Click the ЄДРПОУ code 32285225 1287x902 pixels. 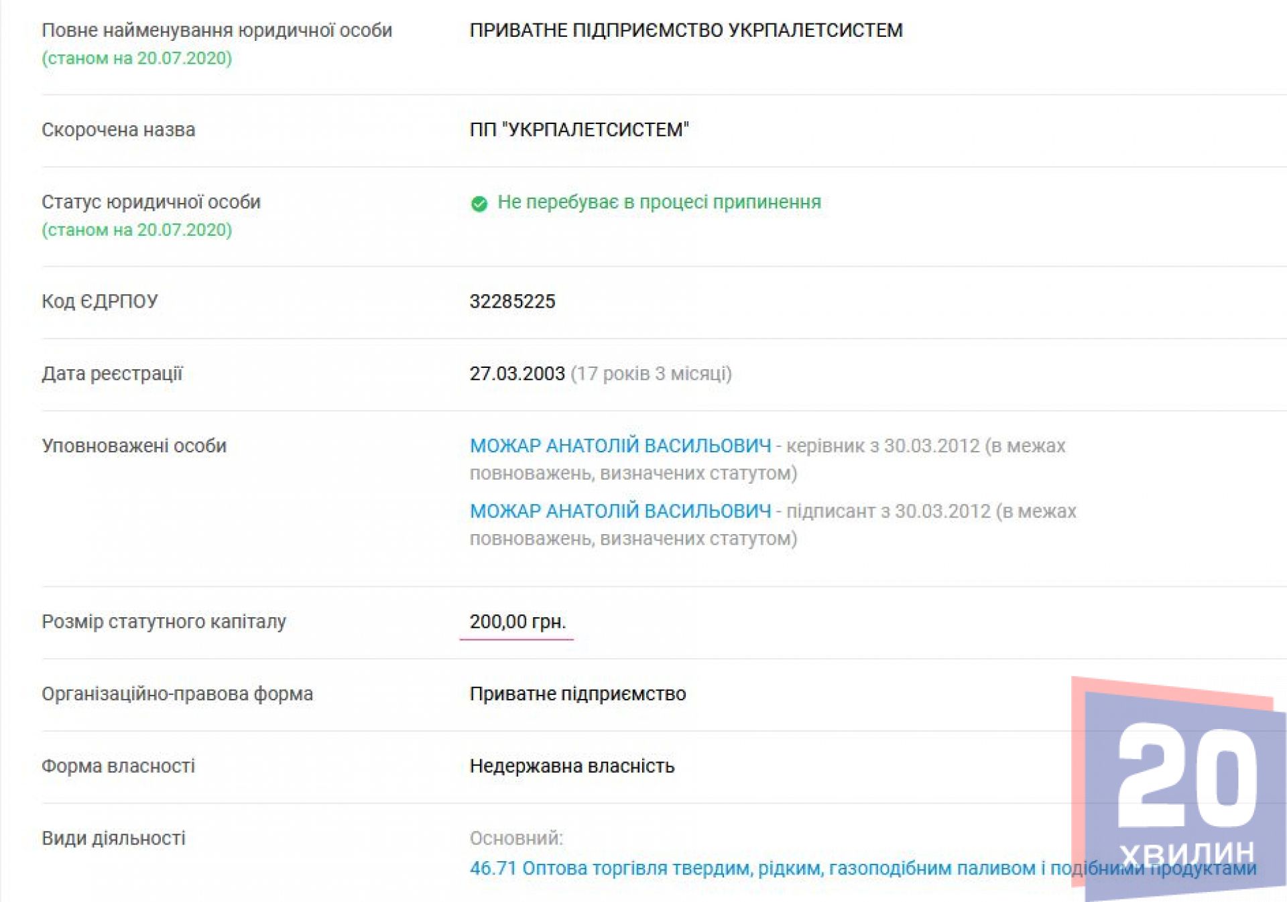[x=512, y=302]
